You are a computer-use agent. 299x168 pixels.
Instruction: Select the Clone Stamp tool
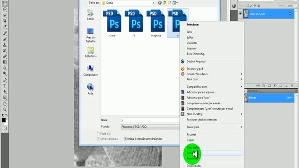[x=5, y=45]
